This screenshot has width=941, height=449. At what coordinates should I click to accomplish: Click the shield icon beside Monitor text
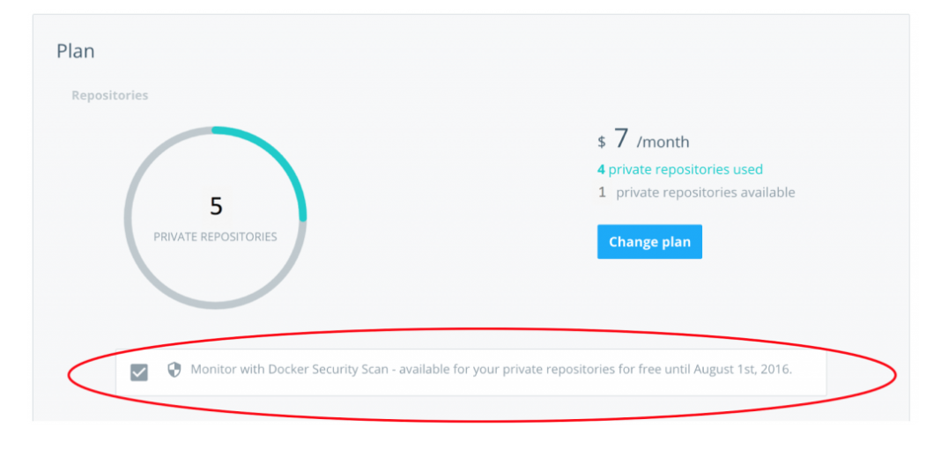pyautogui.click(x=174, y=370)
